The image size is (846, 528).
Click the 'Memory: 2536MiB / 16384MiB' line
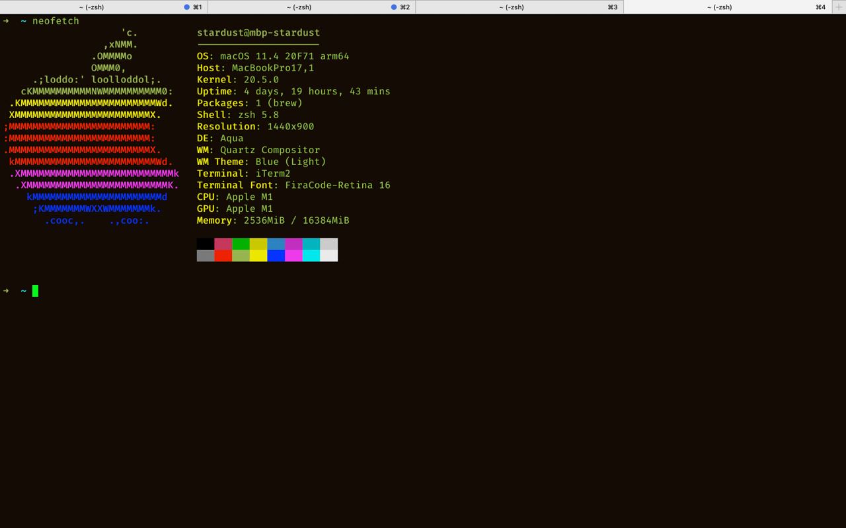(x=273, y=220)
